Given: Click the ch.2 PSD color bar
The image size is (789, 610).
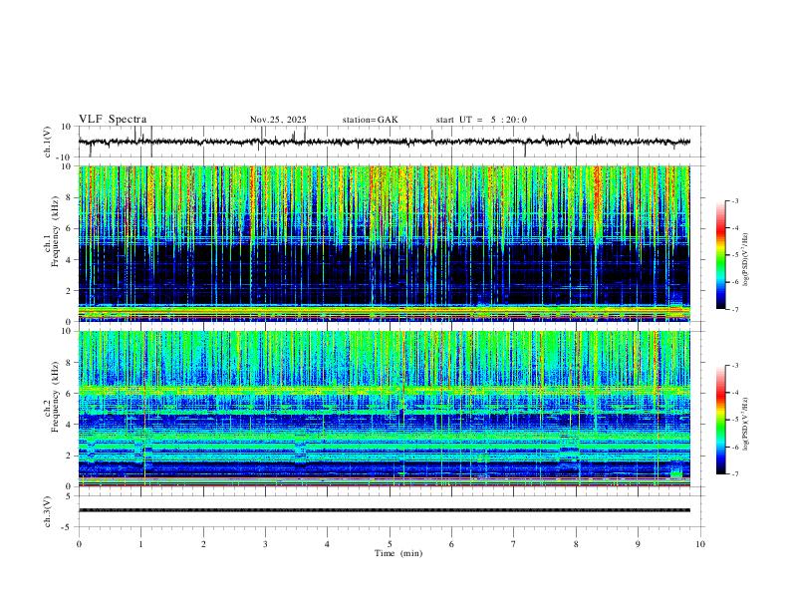Looking at the screenshot, I should click(x=720, y=420).
